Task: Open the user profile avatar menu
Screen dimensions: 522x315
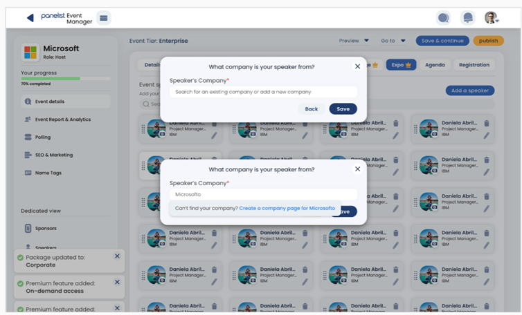Action: pyautogui.click(x=492, y=17)
